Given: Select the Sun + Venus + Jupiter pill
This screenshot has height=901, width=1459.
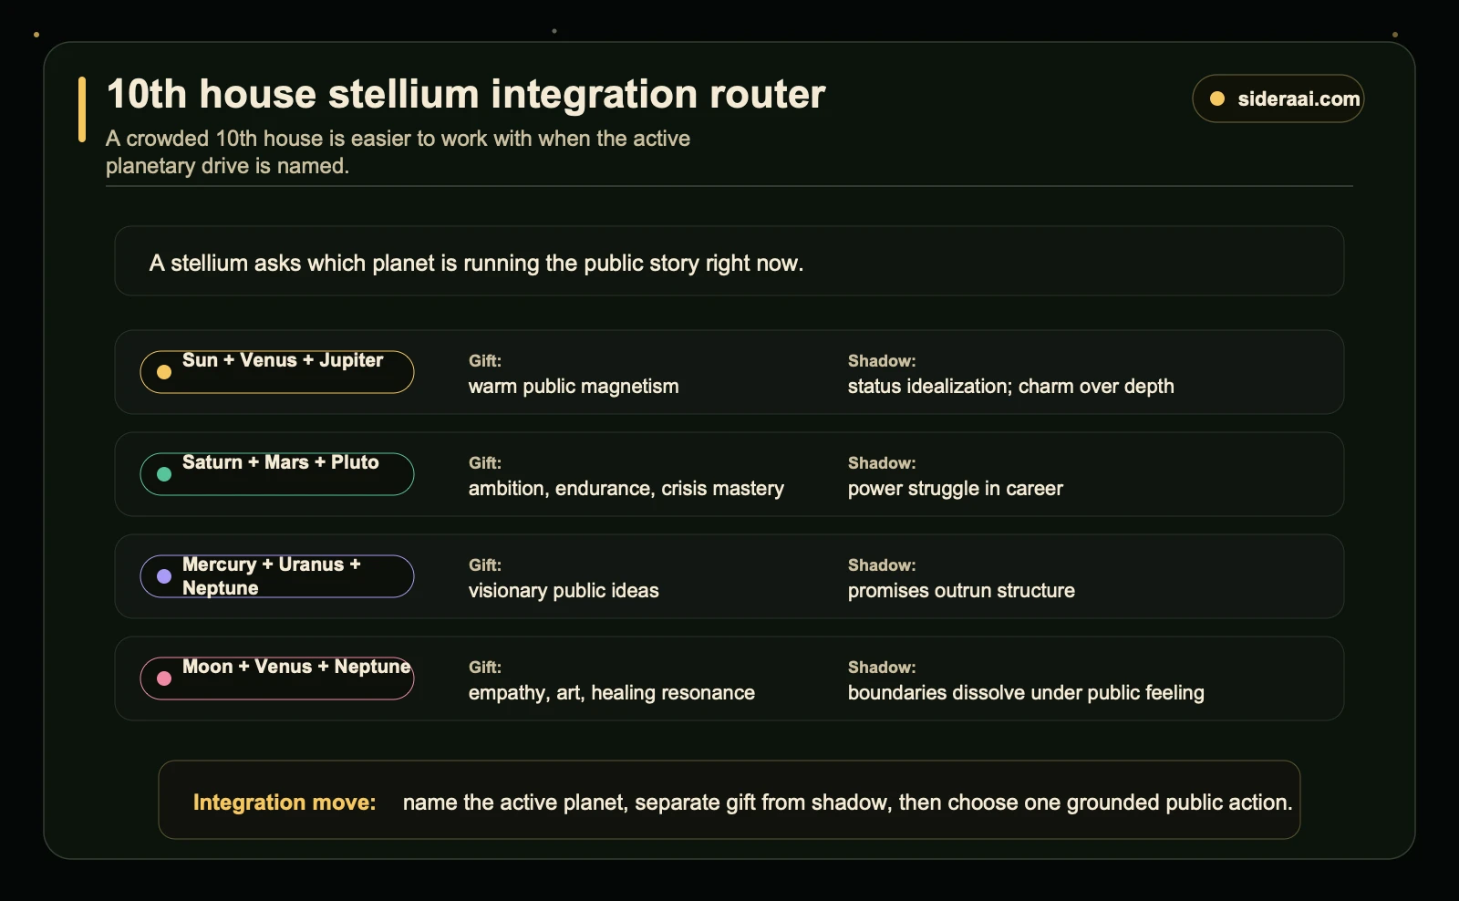Looking at the screenshot, I should pyautogui.click(x=277, y=372).
